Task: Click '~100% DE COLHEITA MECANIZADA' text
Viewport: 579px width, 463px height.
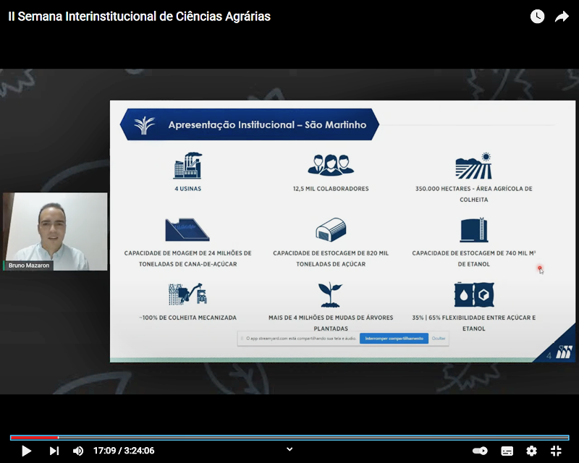Action: [x=188, y=318]
